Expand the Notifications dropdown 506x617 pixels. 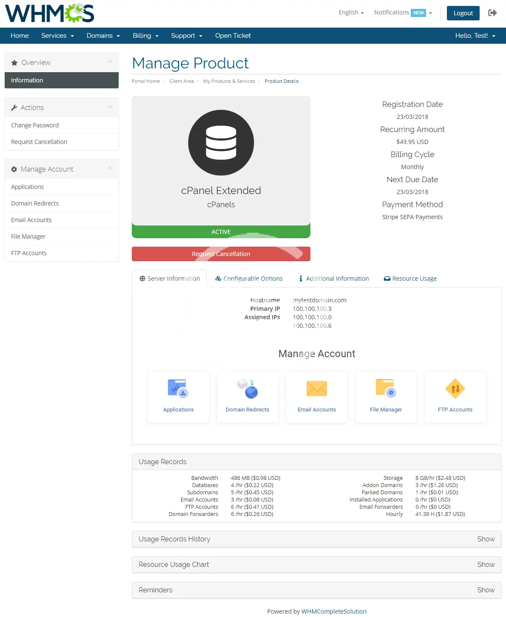(x=402, y=13)
